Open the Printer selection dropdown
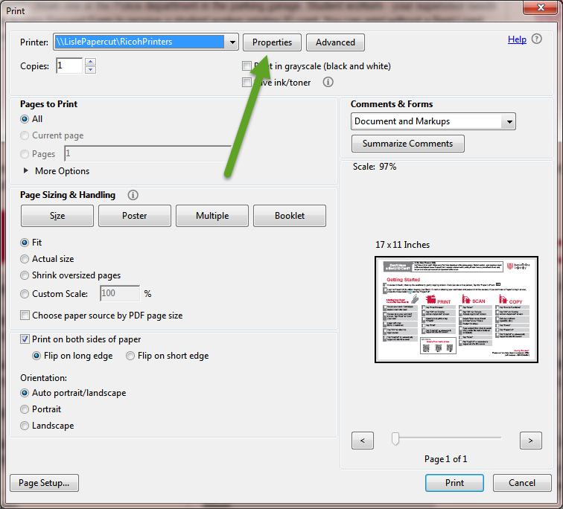 [232, 42]
